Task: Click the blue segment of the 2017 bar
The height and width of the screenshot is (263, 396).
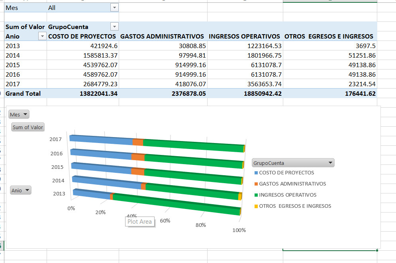Action: click(101, 140)
